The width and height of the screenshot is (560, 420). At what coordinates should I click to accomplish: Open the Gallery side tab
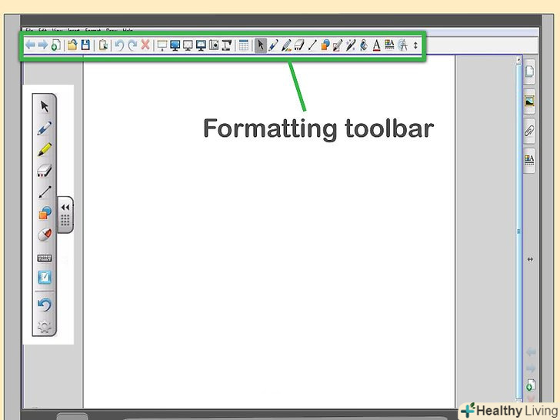(x=529, y=102)
